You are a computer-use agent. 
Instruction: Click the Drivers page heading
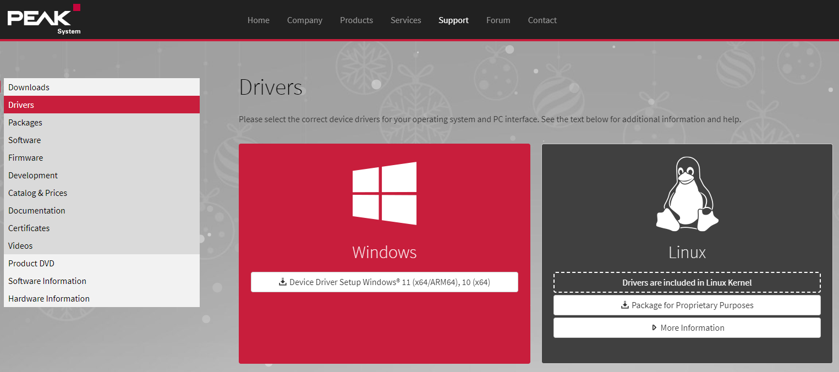click(271, 87)
